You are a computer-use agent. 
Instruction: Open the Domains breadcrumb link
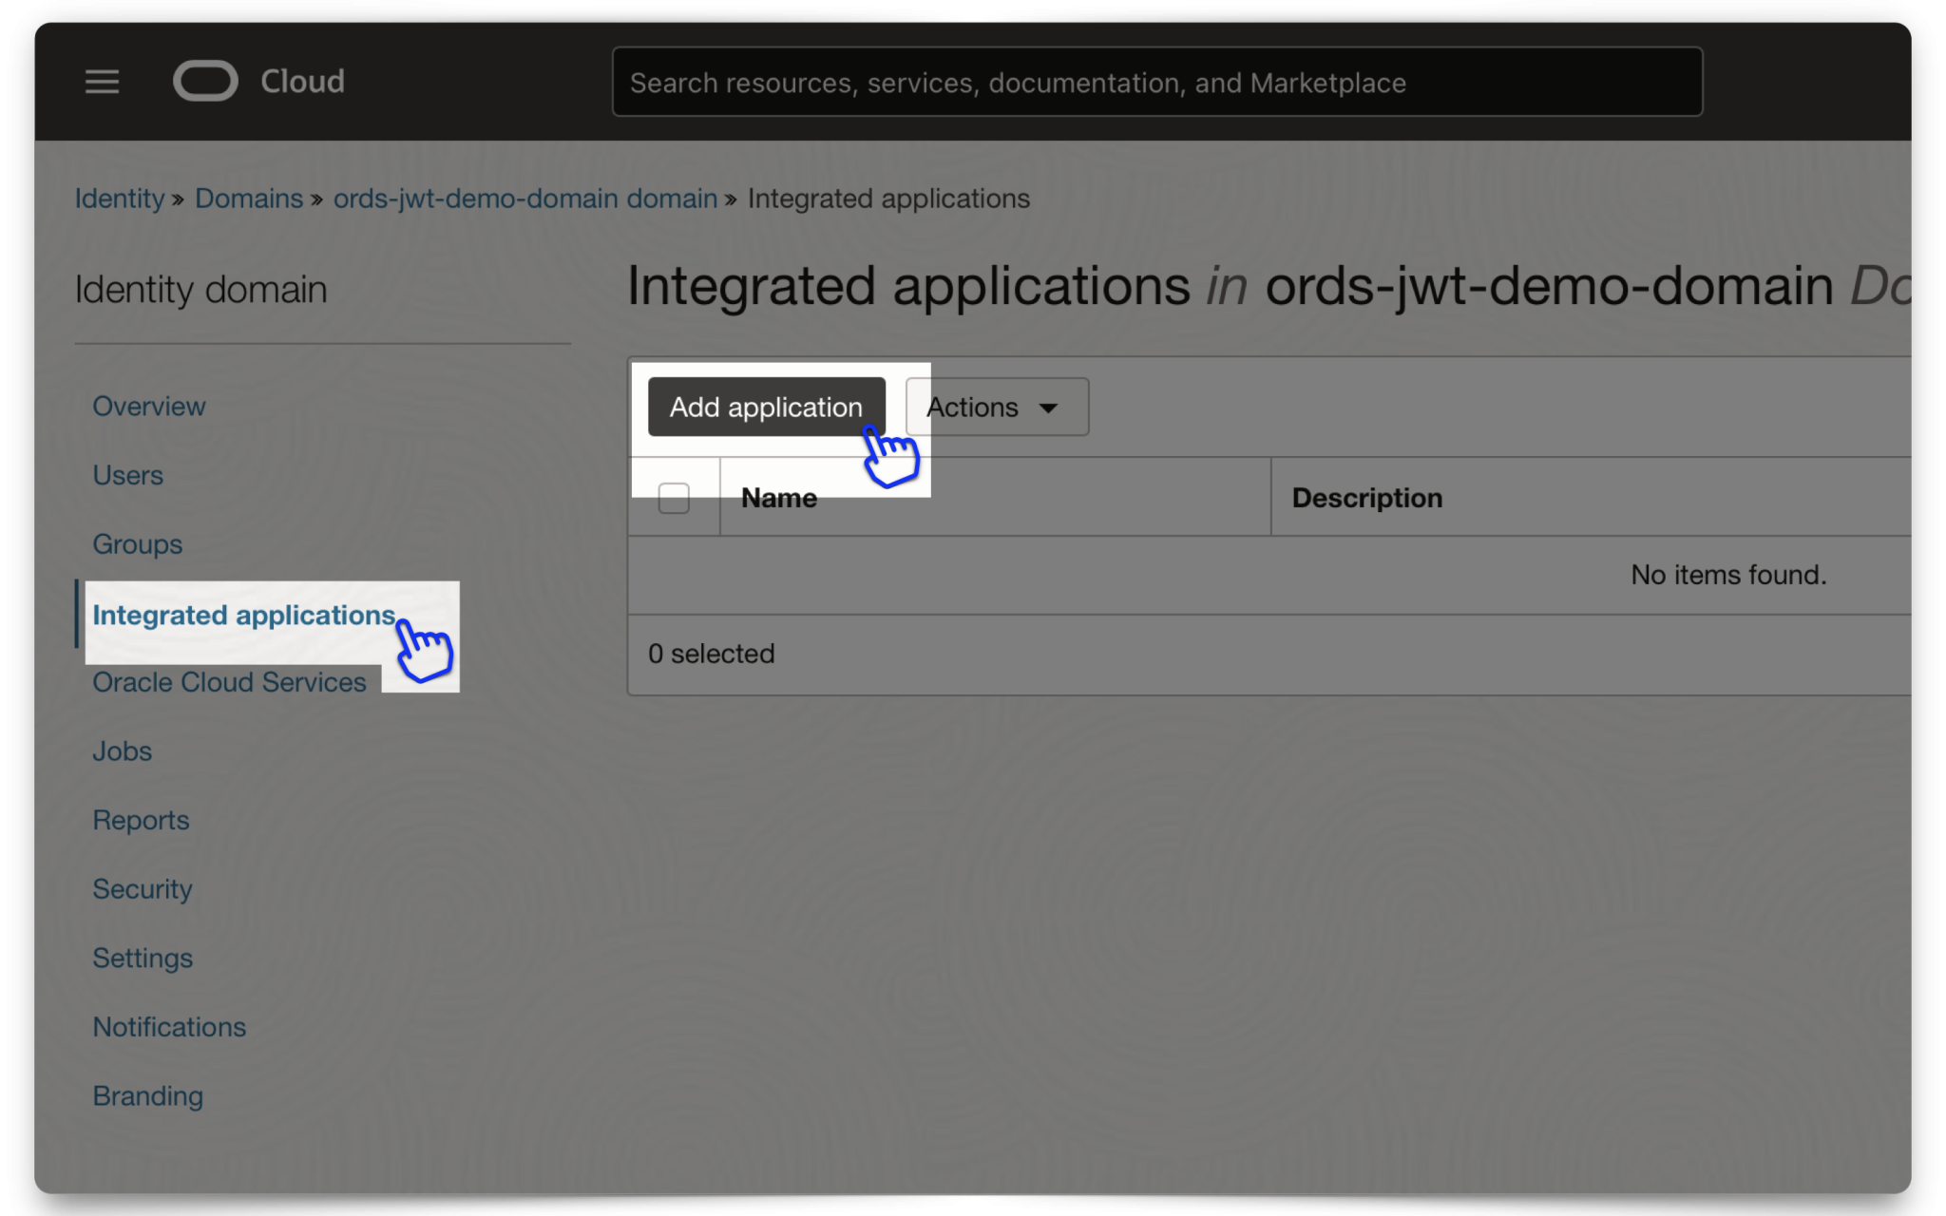click(249, 199)
